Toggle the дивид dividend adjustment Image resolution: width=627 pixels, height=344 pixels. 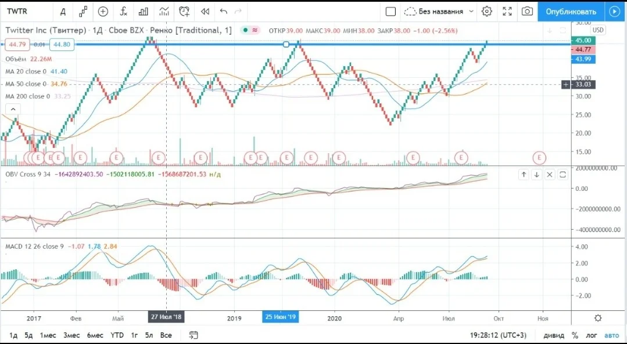pyautogui.click(x=553, y=335)
